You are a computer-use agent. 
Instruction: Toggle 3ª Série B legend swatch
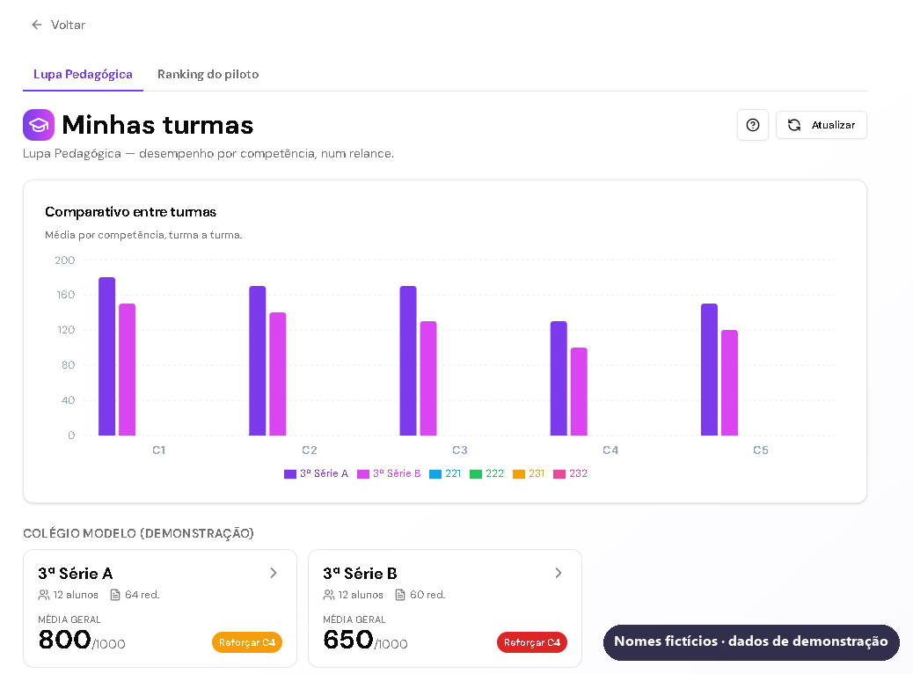(363, 473)
